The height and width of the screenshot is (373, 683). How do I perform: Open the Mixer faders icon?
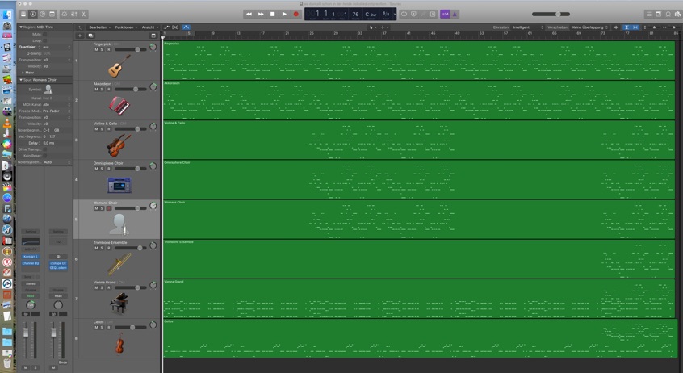(74, 14)
